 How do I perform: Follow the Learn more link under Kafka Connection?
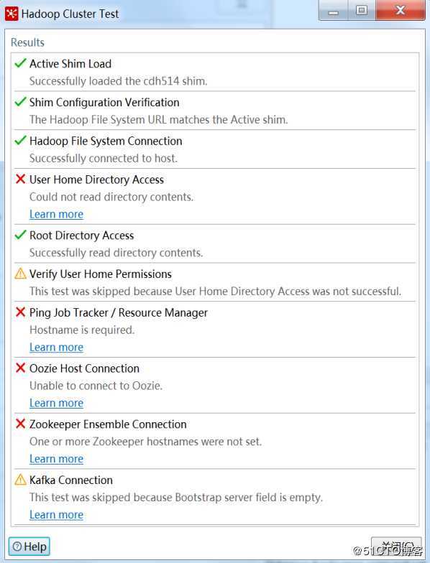point(56,514)
